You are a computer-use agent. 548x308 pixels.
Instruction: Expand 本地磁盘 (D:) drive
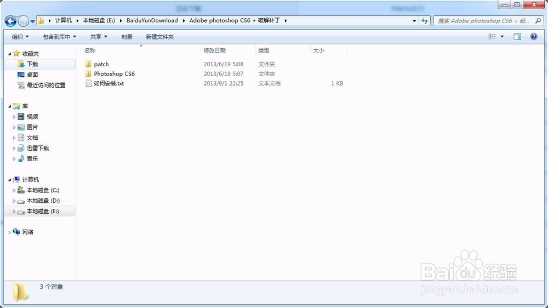coord(14,201)
